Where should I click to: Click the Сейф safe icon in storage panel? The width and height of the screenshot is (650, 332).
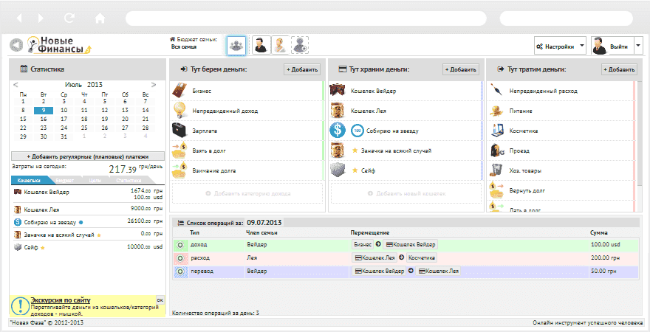click(338, 170)
